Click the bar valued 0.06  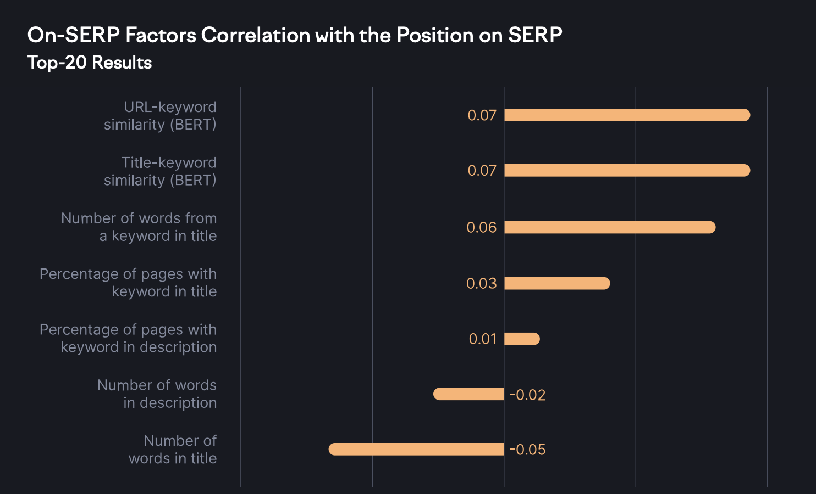[609, 227]
